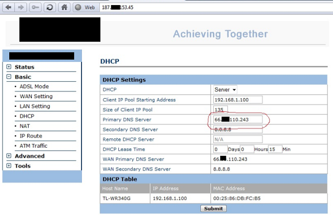Open the Tools section label
Screen dimensions: 333x215
[x=23, y=166]
